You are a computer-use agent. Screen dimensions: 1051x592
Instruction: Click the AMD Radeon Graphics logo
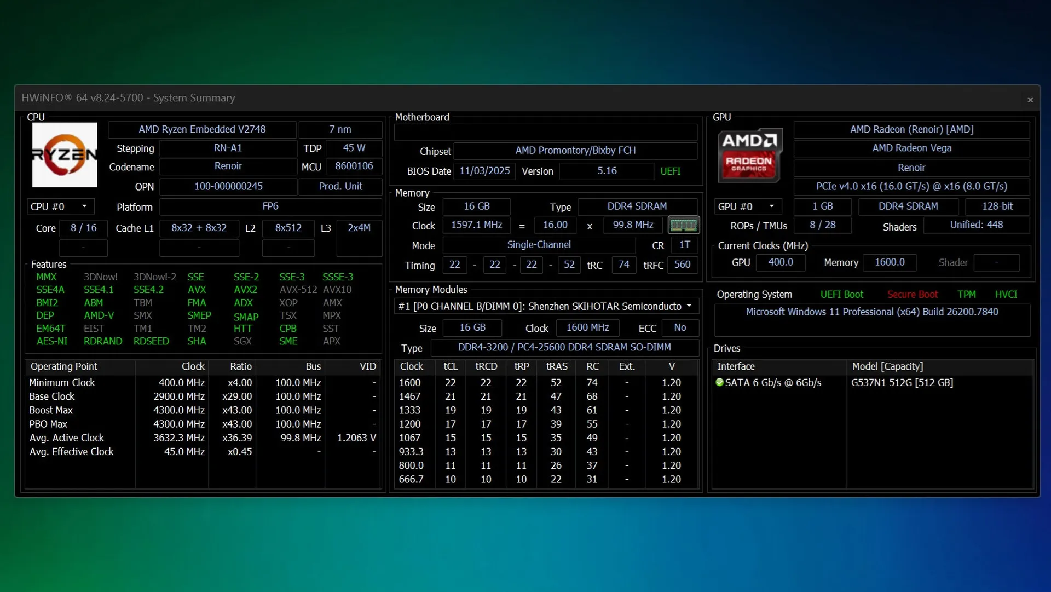[749, 155]
